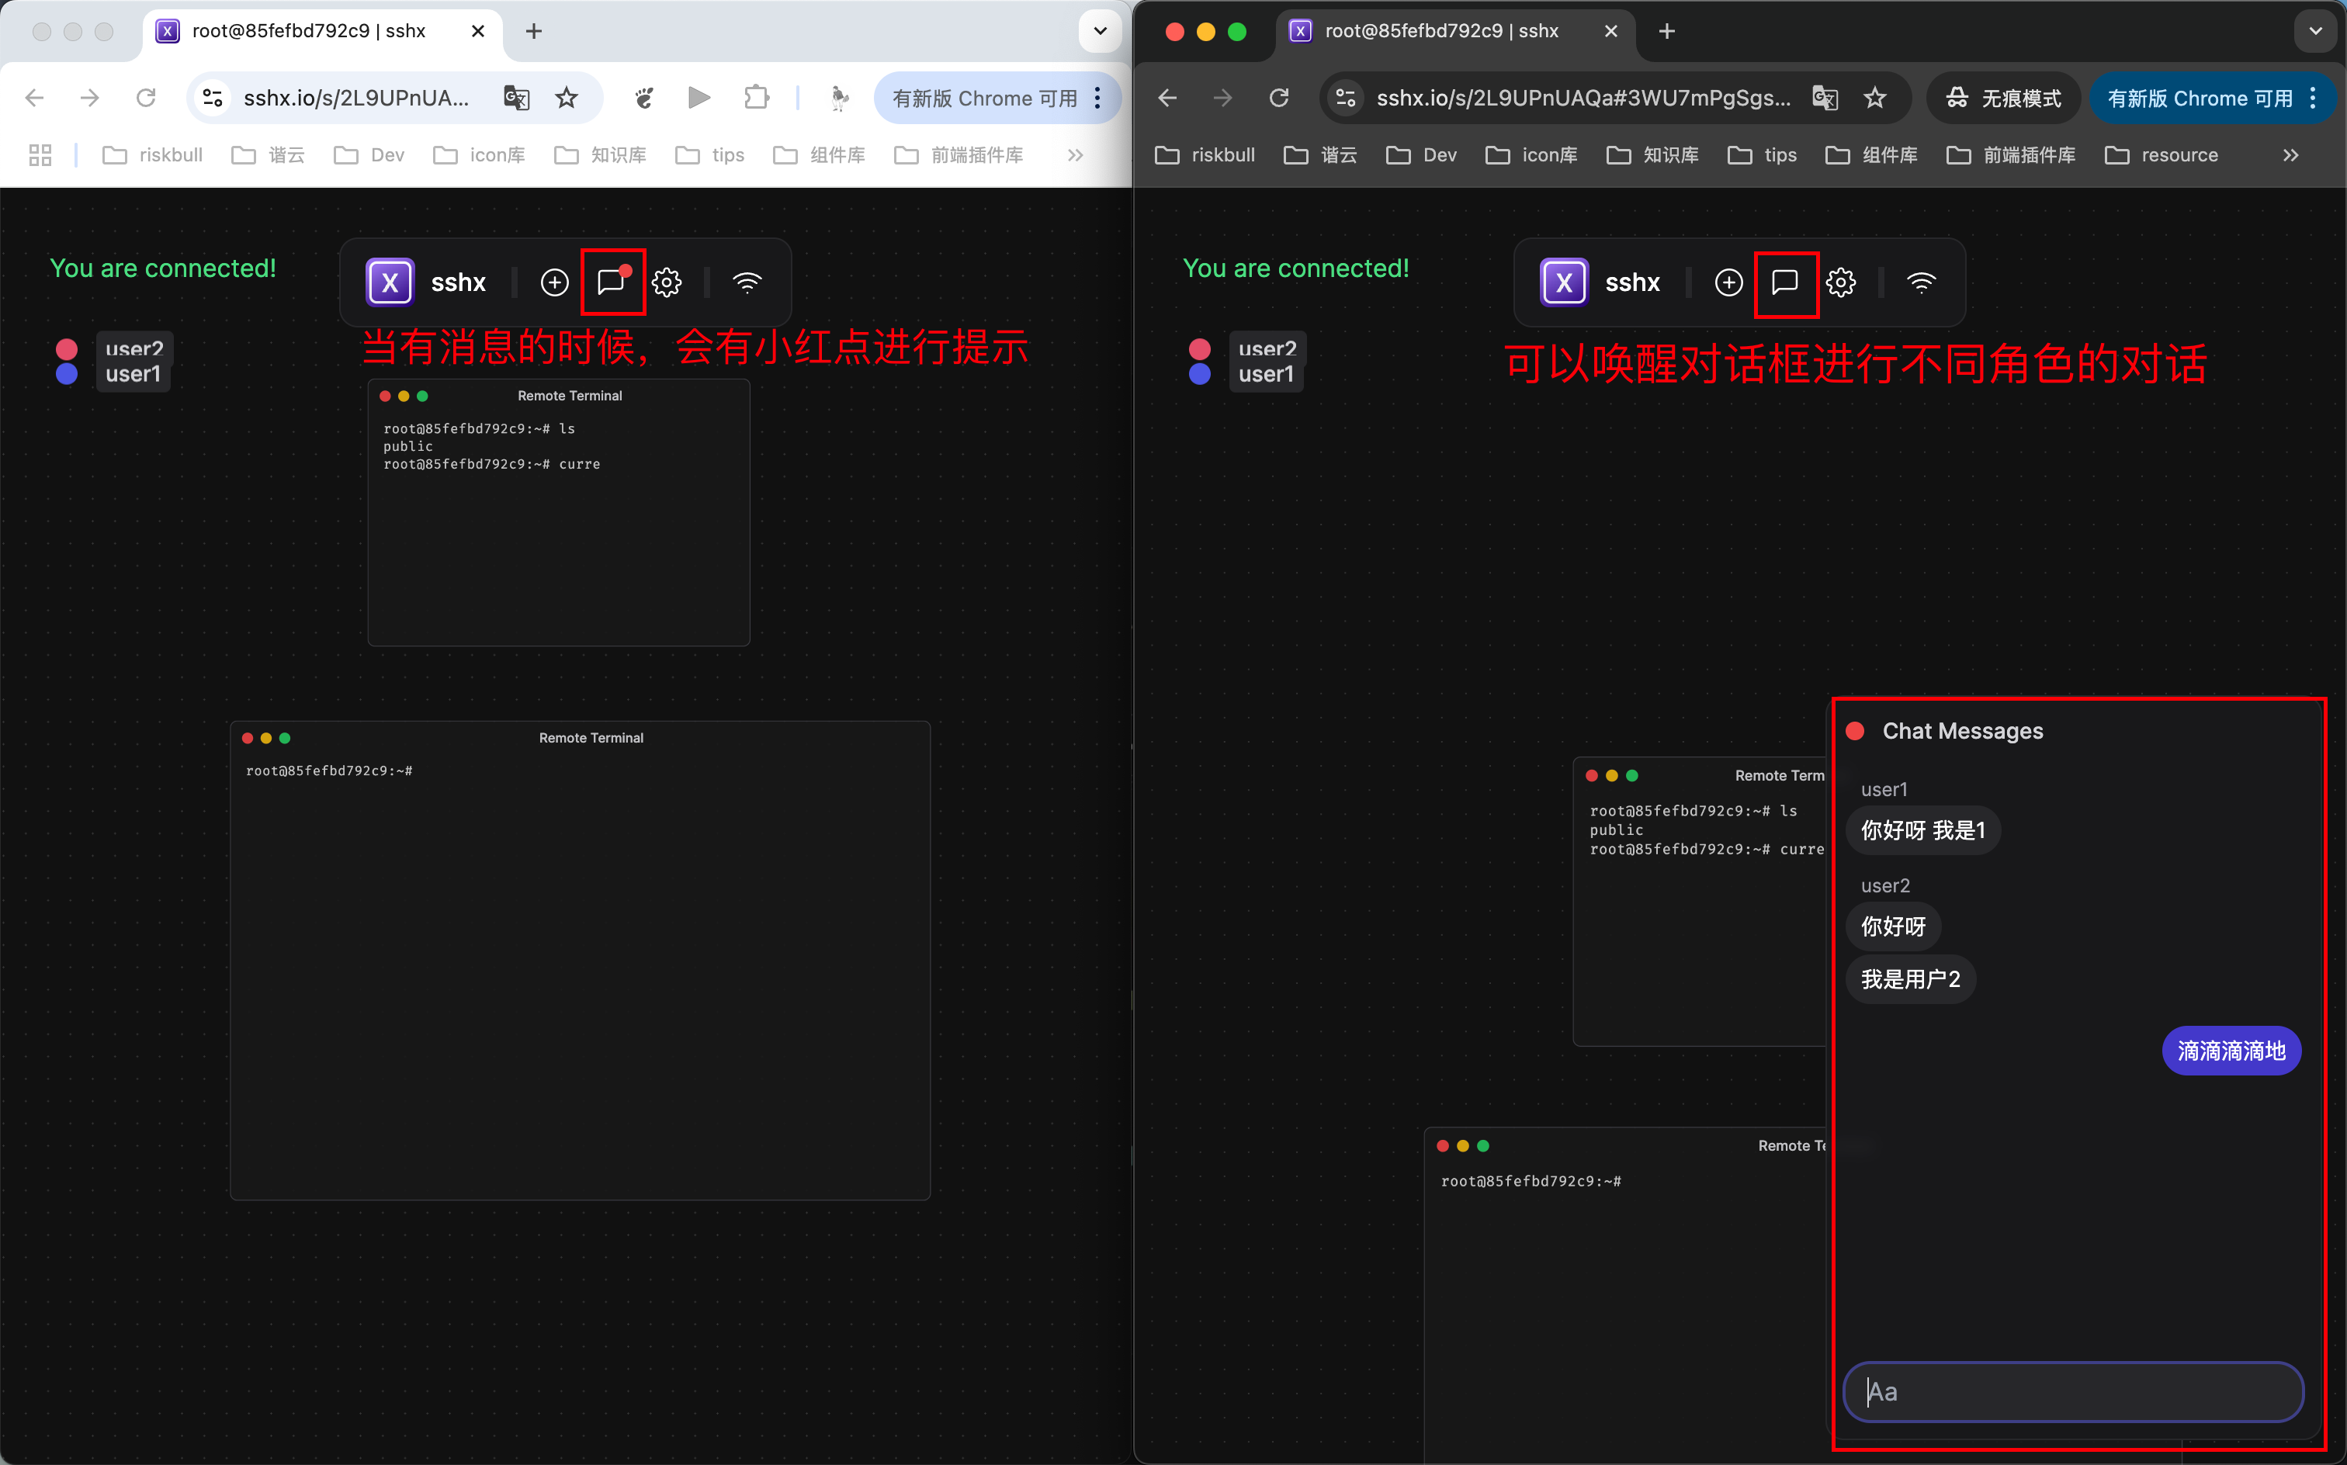Open new tab in right browser window
2347x1465 pixels.
[1667, 31]
